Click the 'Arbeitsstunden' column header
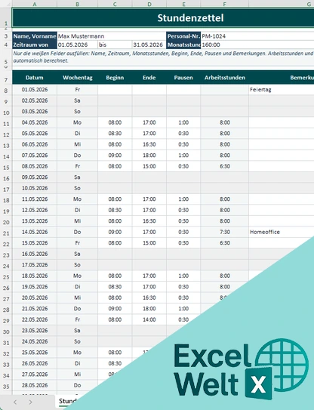The height and width of the screenshot is (410, 314). pos(225,78)
